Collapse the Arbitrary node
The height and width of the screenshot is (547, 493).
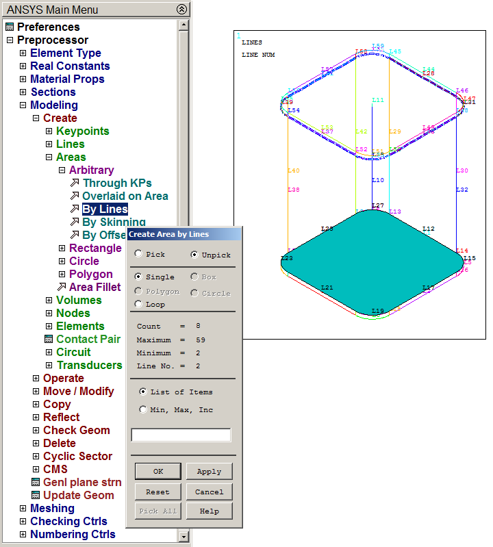(62, 170)
